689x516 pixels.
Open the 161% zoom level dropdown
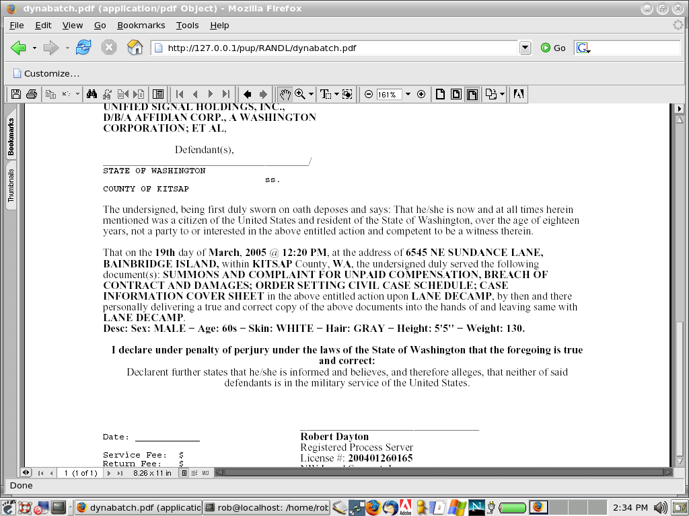click(408, 95)
